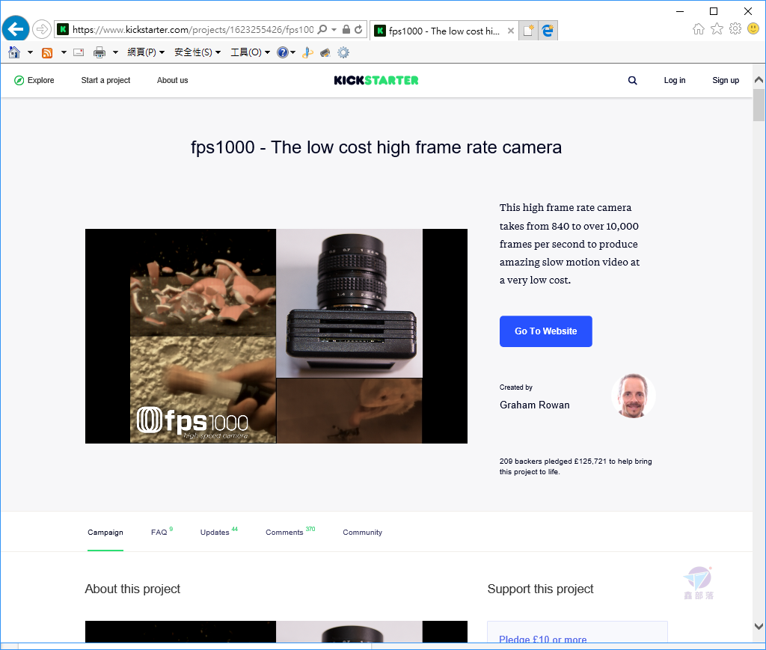Click the Kickstarter logo
Screen dimensions: 766x650
pyautogui.click(x=376, y=81)
